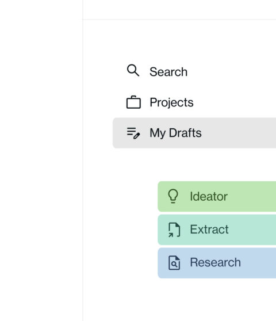276x321 pixels.
Task: Click the green Ideator button background
Action: click(217, 196)
